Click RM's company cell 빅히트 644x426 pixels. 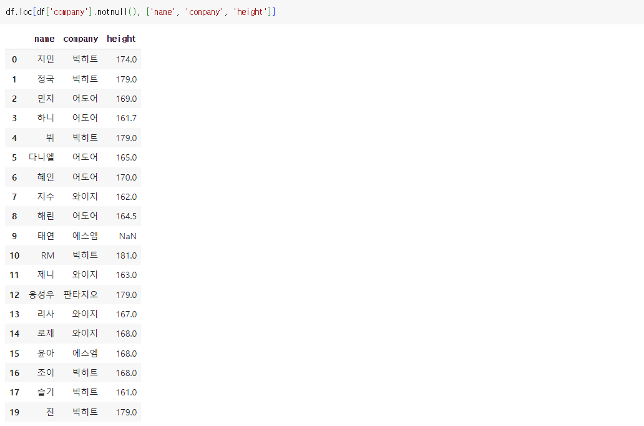pyautogui.click(x=85, y=255)
